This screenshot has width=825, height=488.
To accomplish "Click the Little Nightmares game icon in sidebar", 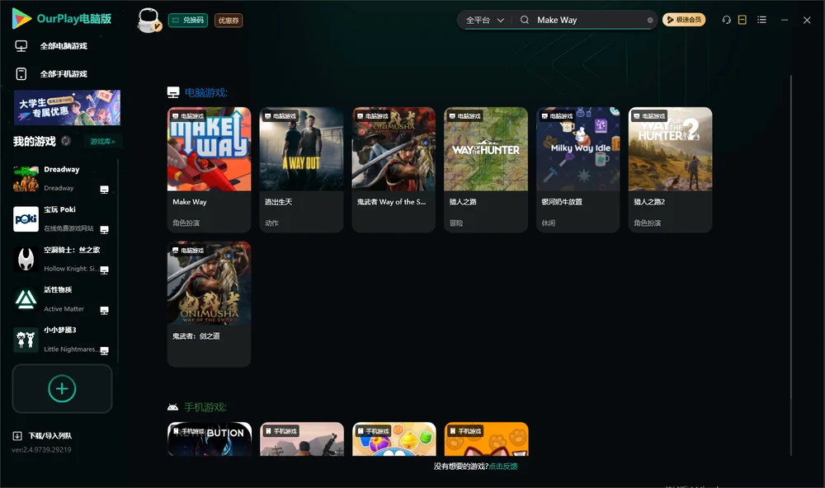I will click(26, 340).
